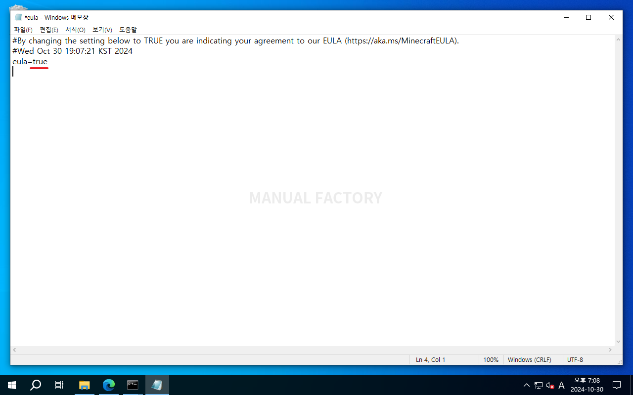Click the window resize grip at status bar
The width and height of the screenshot is (633, 395).
point(619,361)
